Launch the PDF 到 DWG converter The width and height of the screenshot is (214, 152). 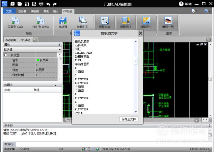pos(40,23)
